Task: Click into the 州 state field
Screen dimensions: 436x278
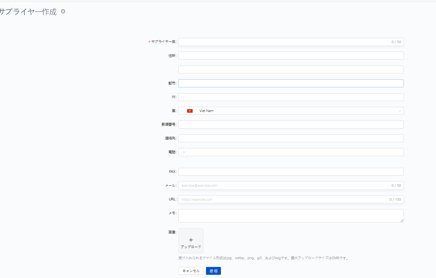Action: [291, 97]
